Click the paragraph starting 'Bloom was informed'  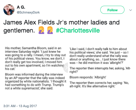coord(35,81)
